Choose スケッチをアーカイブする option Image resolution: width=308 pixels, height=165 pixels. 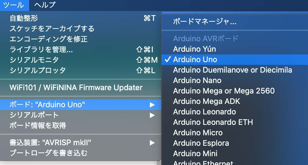coord(52,29)
